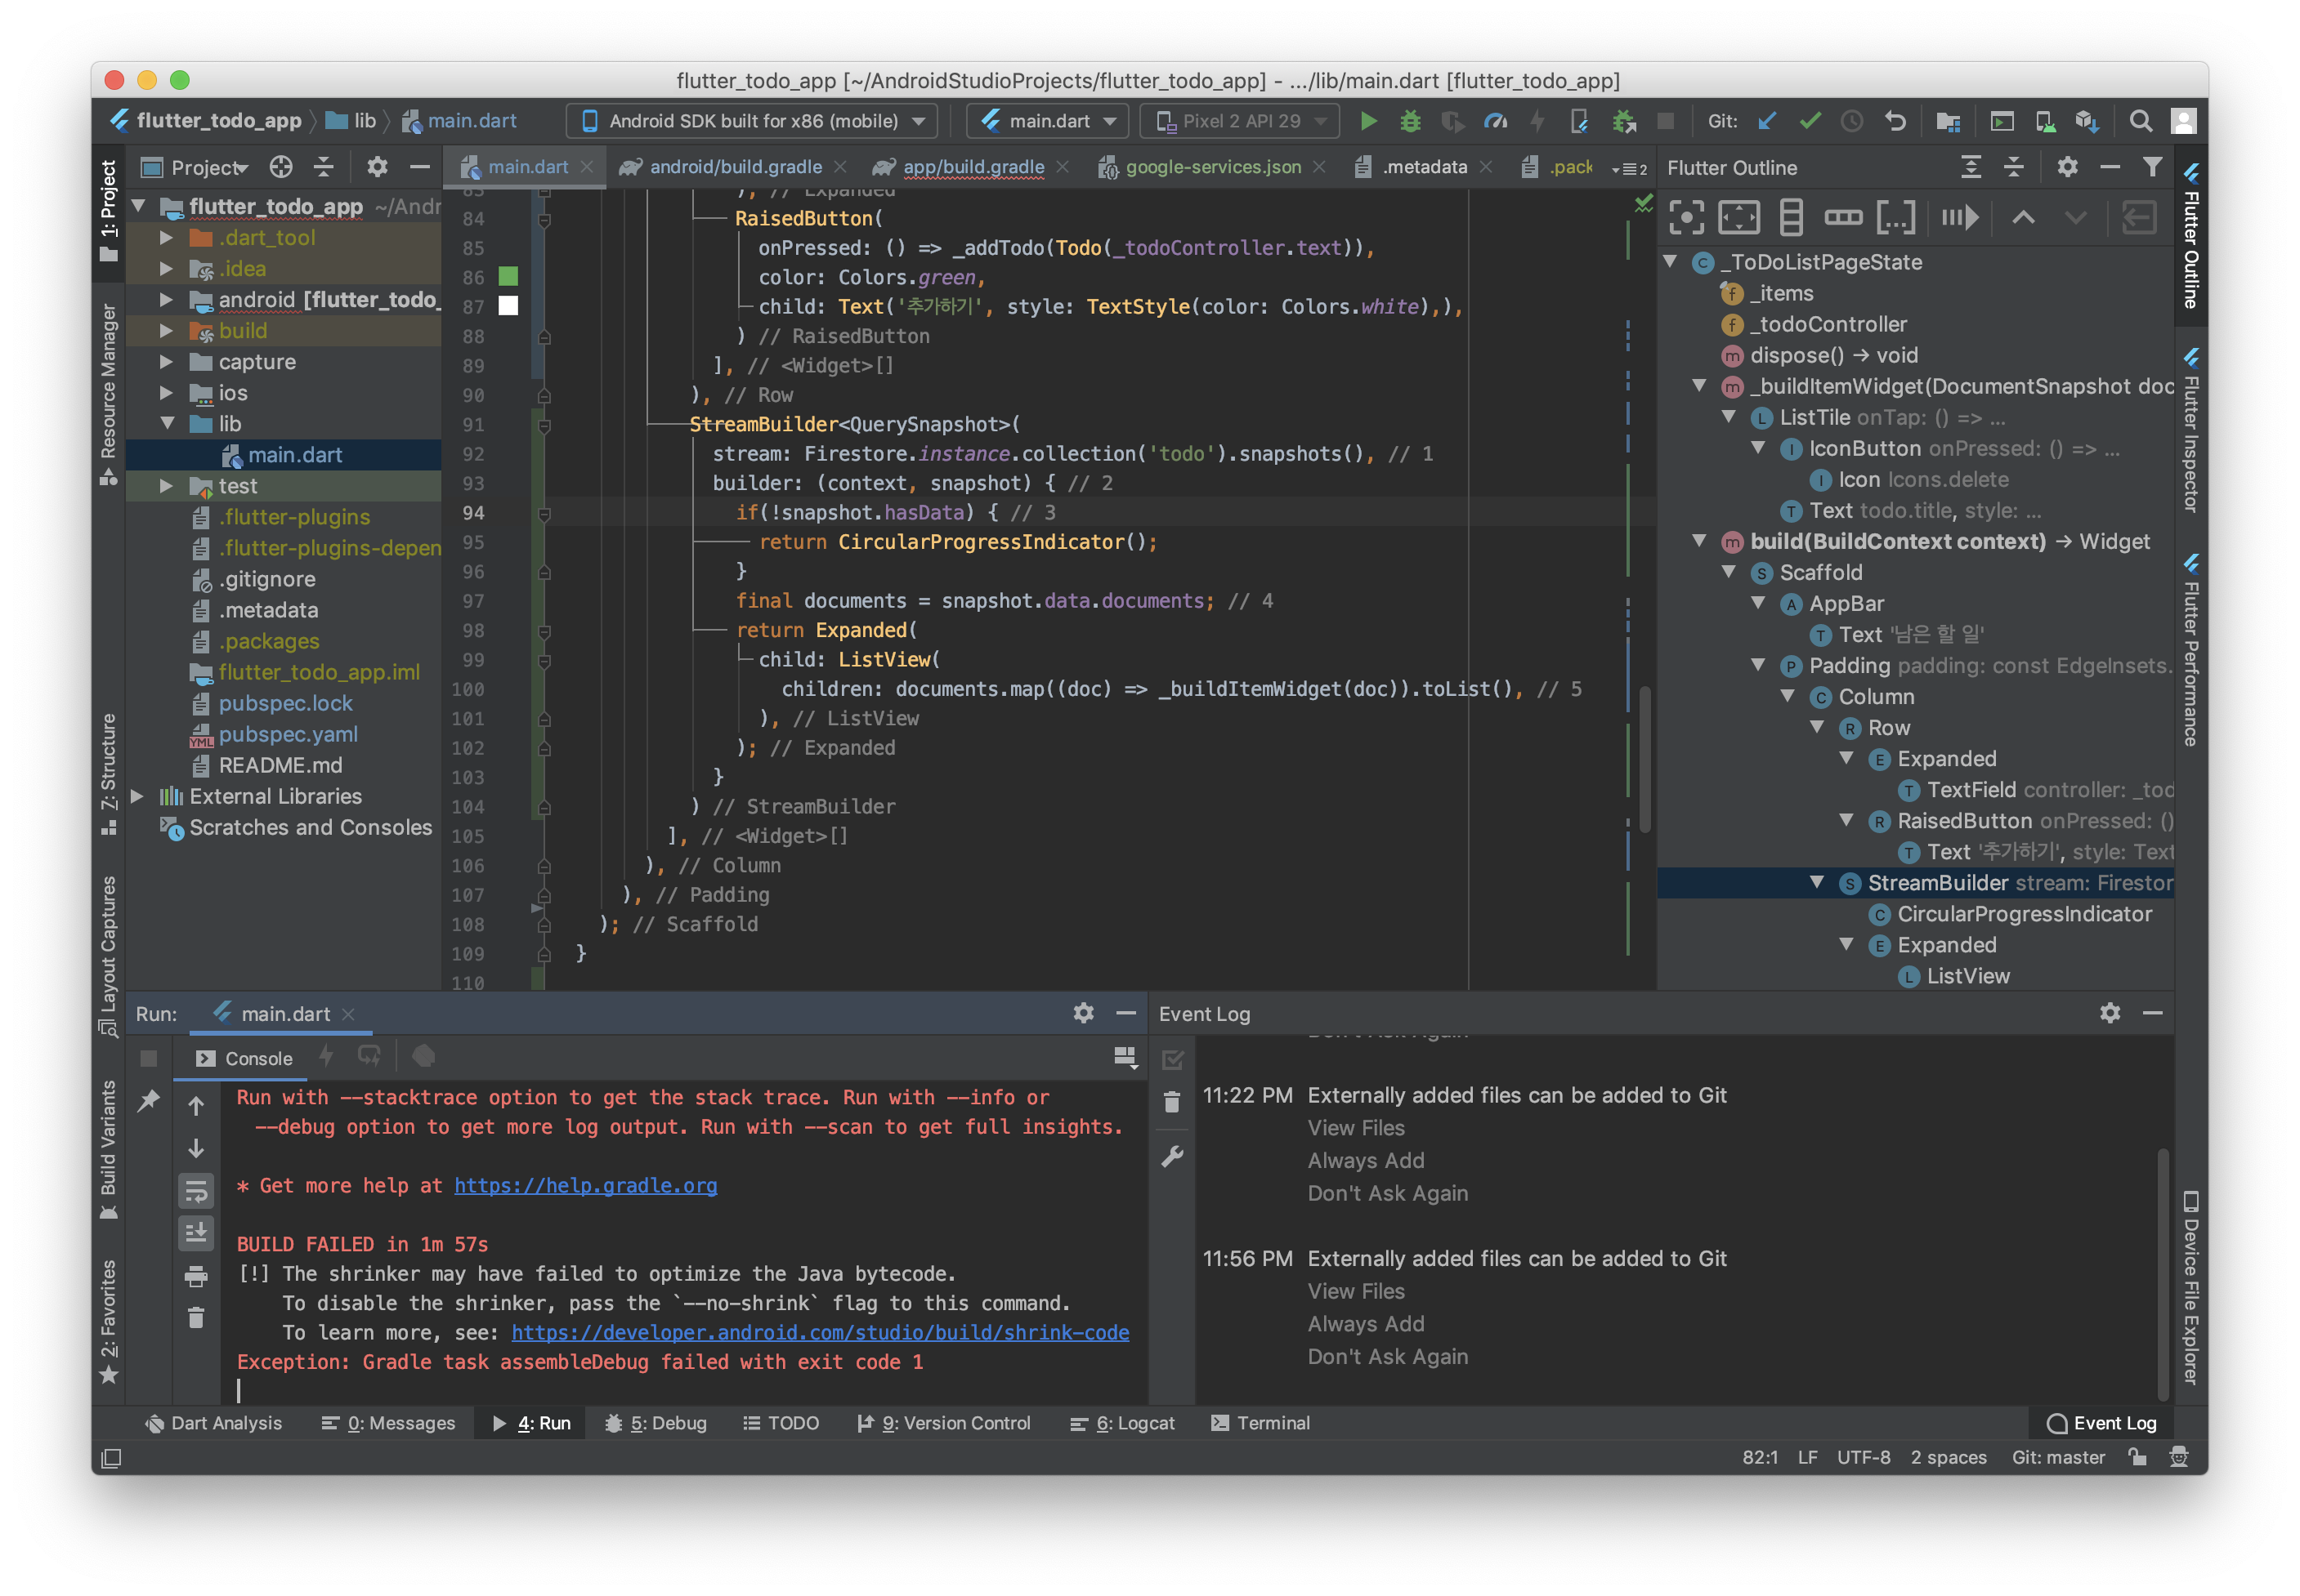
Task: Click Flutter Hot Reload lightning icon
Action: pos(1537,121)
